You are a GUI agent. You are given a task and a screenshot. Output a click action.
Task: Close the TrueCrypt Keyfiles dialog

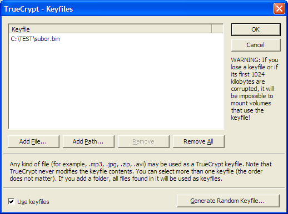click(x=279, y=8)
